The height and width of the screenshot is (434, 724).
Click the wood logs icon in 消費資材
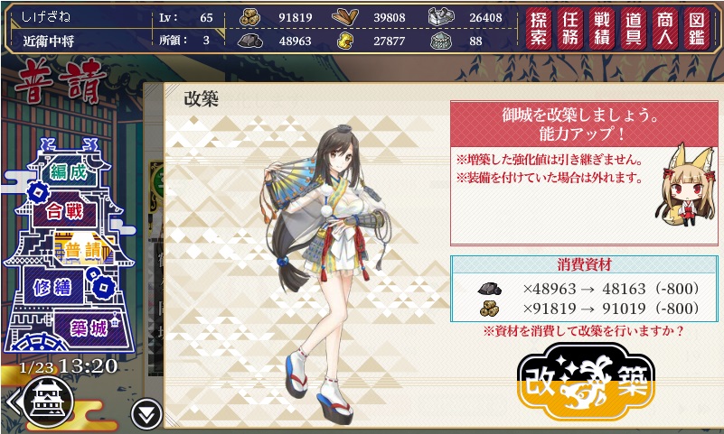(x=489, y=309)
